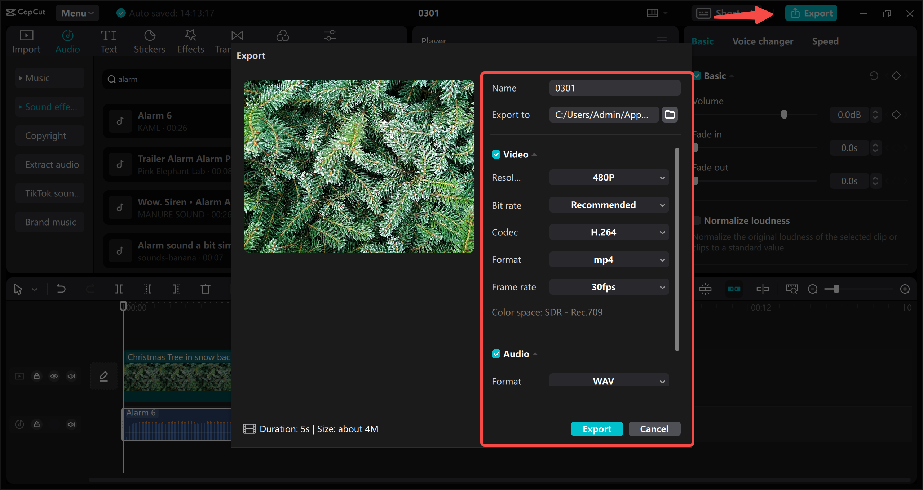Image resolution: width=923 pixels, height=490 pixels.
Task: Cancel the export dialog
Action: pyautogui.click(x=654, y=429)
